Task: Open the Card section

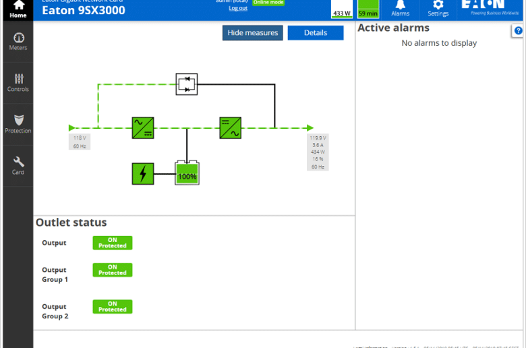Action: [x=18, y=166]
